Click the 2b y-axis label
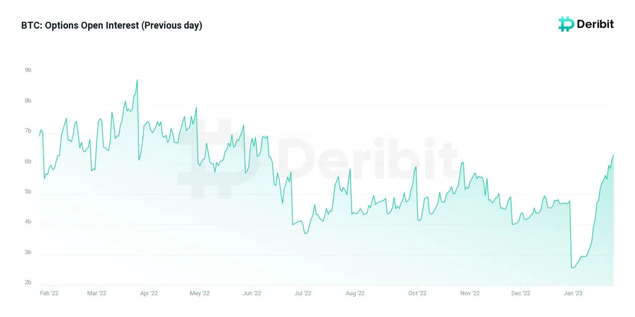 pos(28,283)
